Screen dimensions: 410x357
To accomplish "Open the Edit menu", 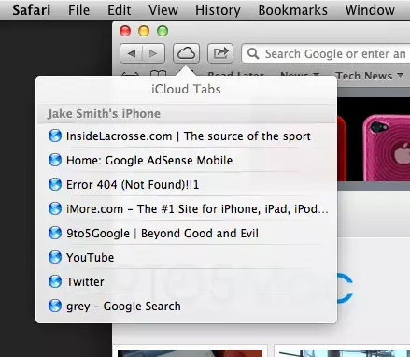I will pos(119,10).
